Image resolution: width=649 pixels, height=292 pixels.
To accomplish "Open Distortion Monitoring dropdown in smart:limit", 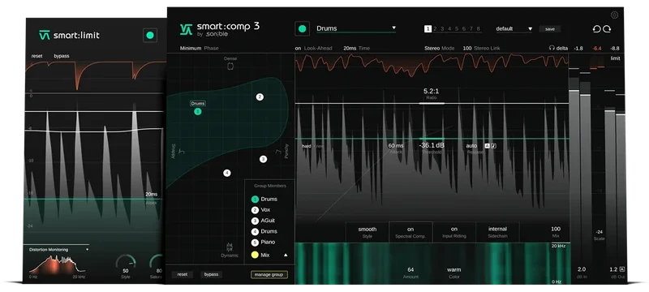I will pyautogui.click(x=58, y=250).
